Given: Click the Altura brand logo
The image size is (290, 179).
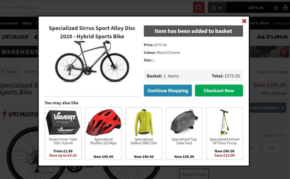Looking at the screenshot, I should click(x=272, y=37).
